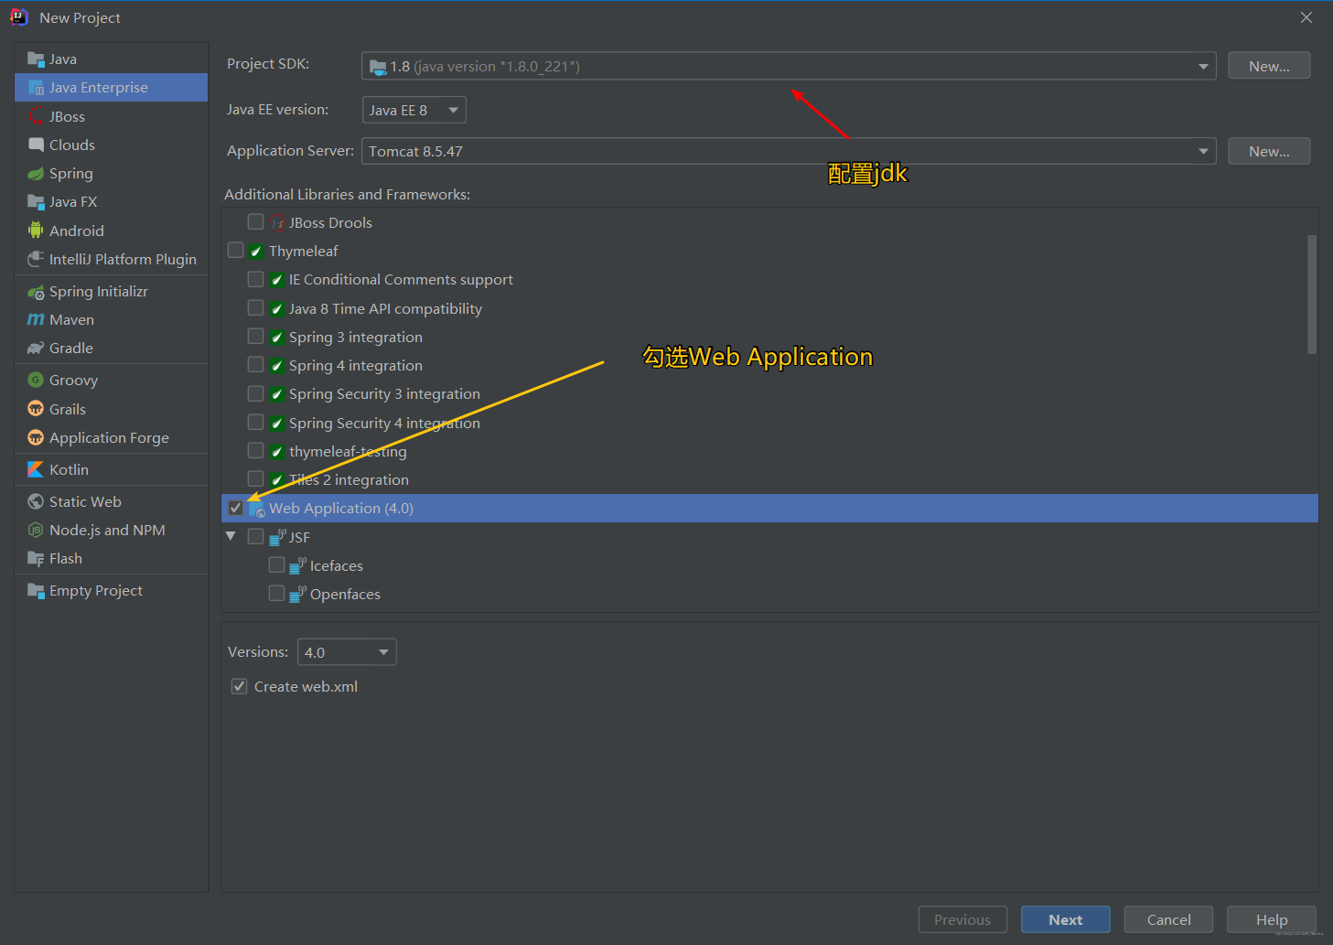Select the Tiles 2 integration row
The height and width of the screenshot is (945, 1333).
tap(769, 480)
